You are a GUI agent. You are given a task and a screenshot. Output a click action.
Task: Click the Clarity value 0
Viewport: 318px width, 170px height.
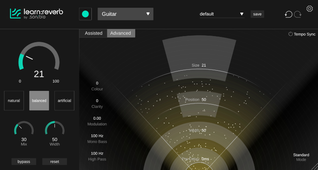(x=97, y=101)
